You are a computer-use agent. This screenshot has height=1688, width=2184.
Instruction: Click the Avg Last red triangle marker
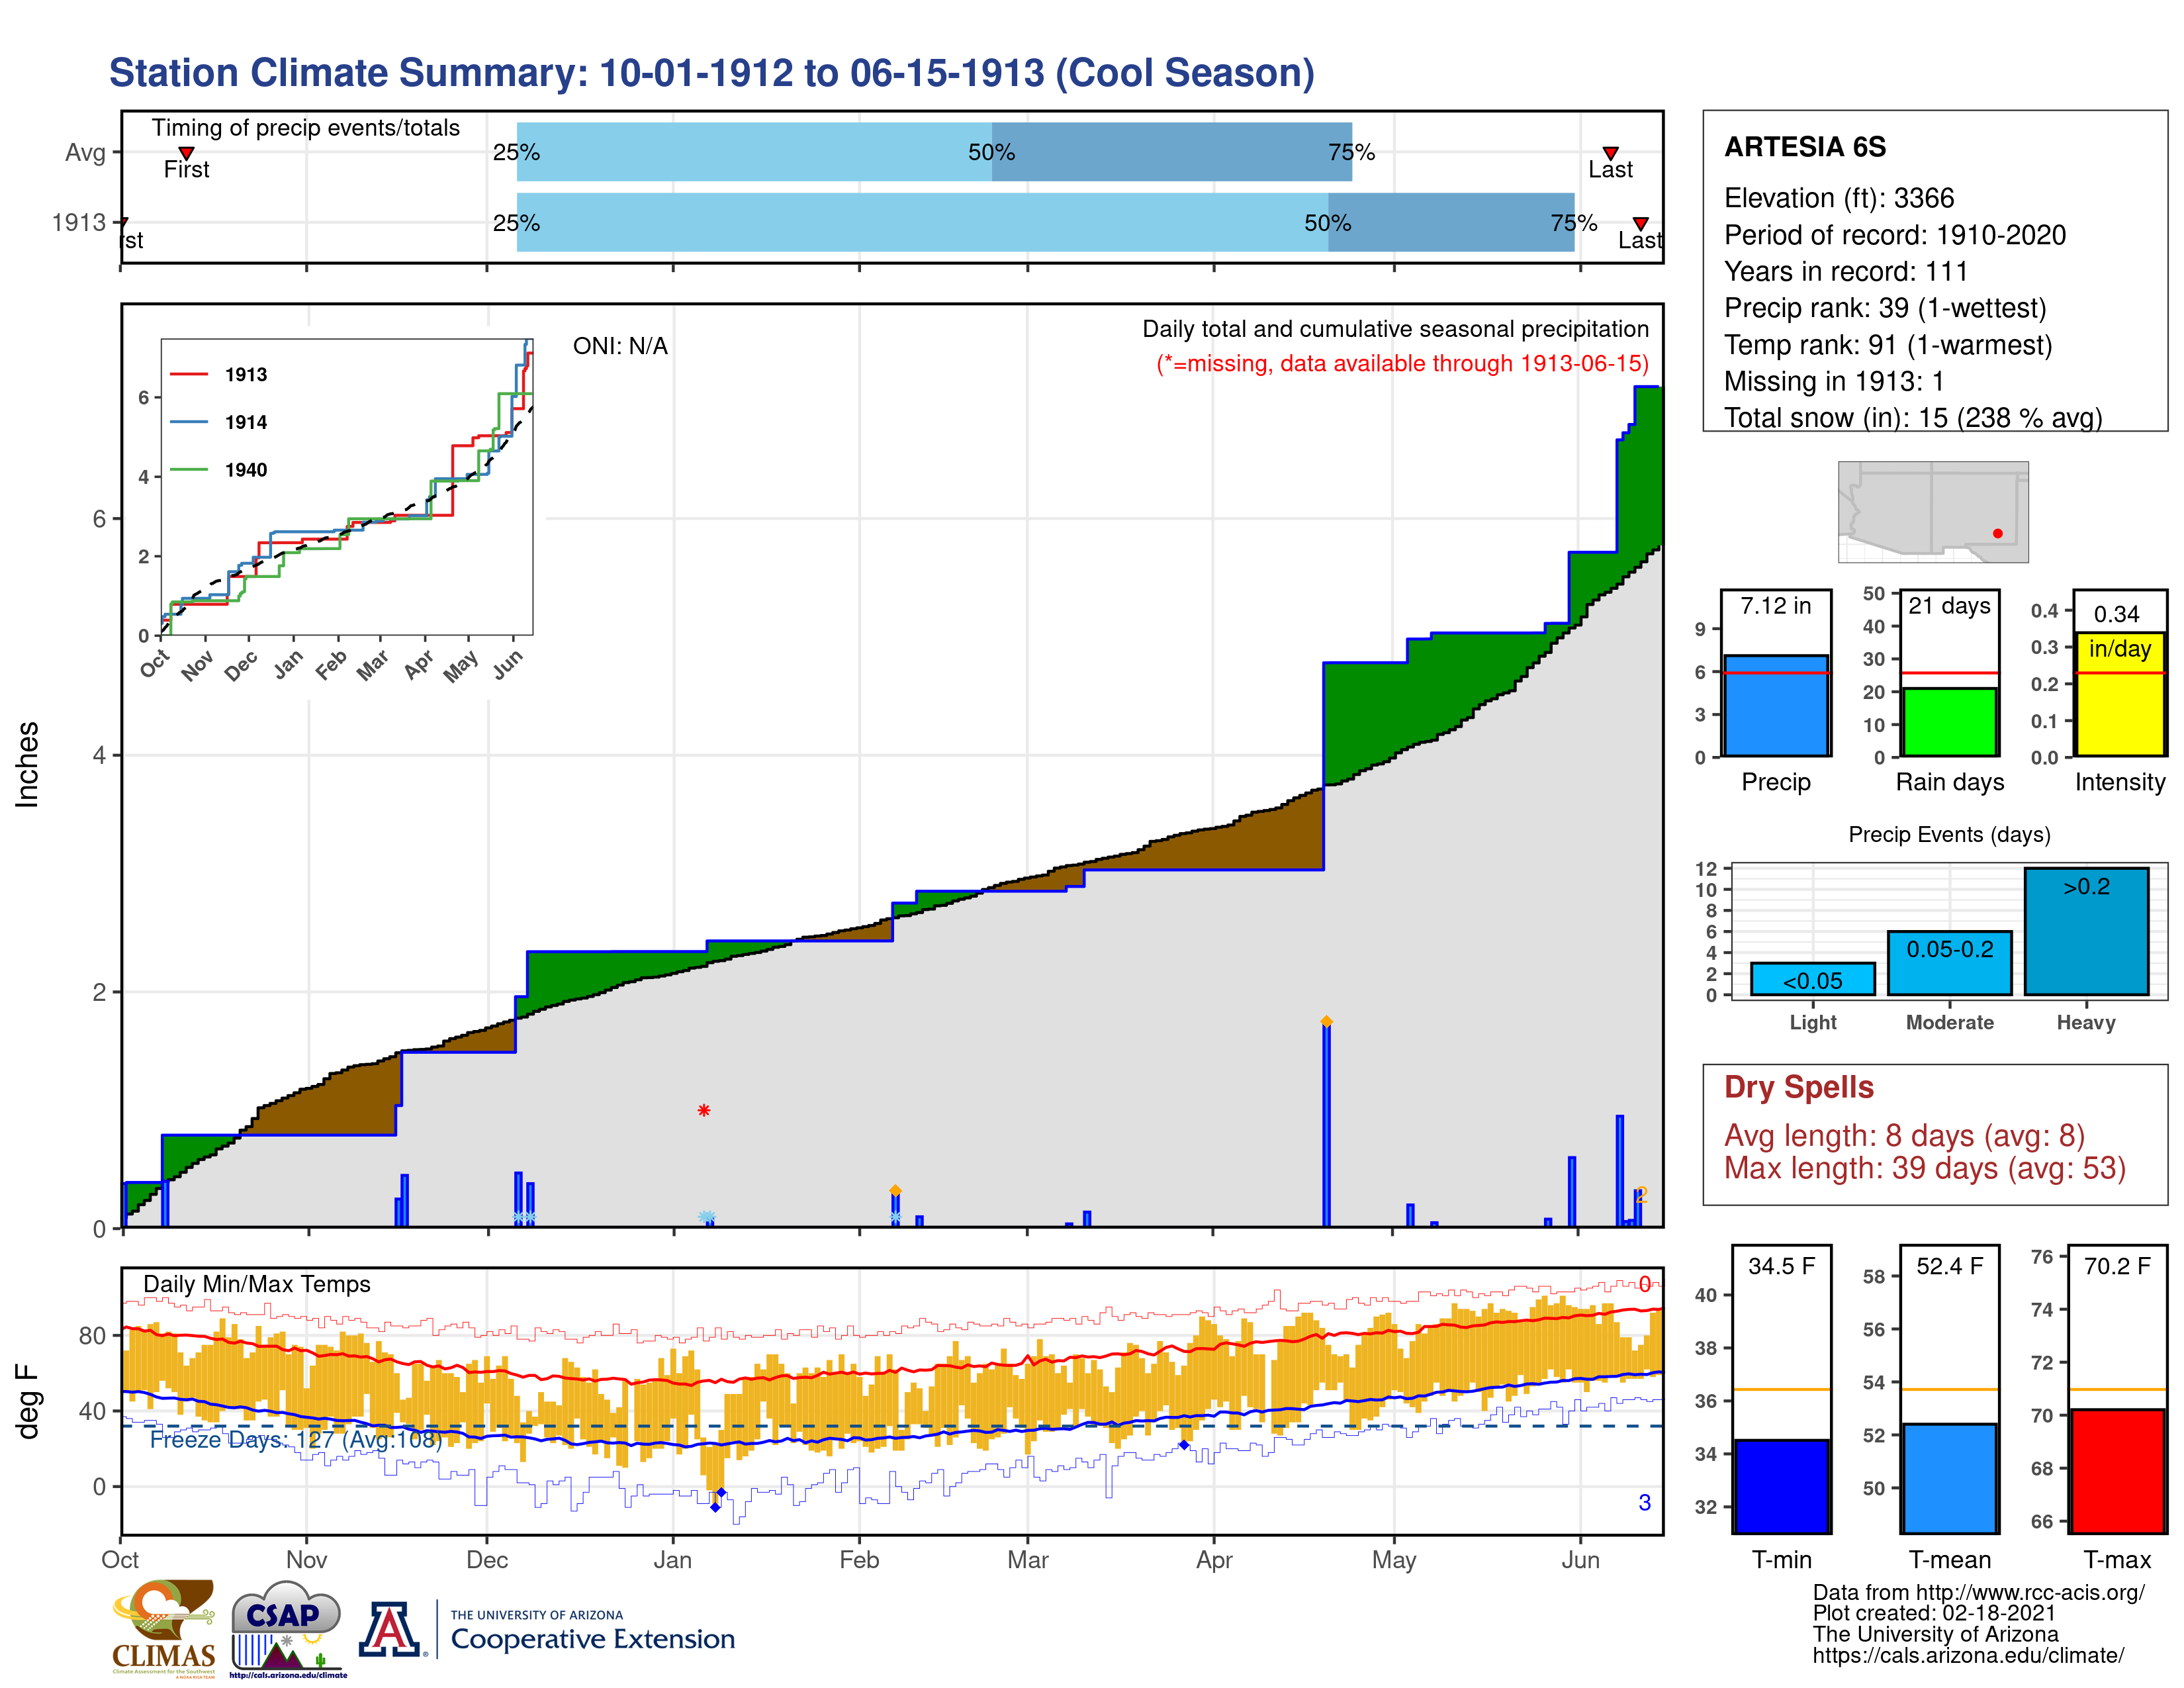(1610, 153)
